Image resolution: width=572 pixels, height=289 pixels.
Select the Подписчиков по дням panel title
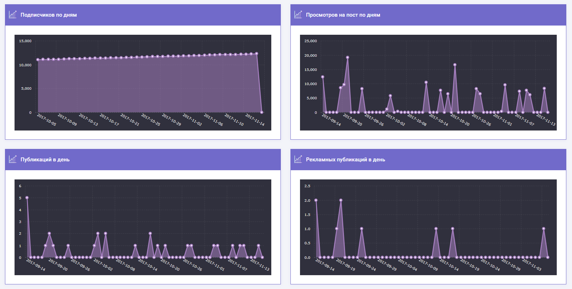pyautogui.click(x=49, y=15)
